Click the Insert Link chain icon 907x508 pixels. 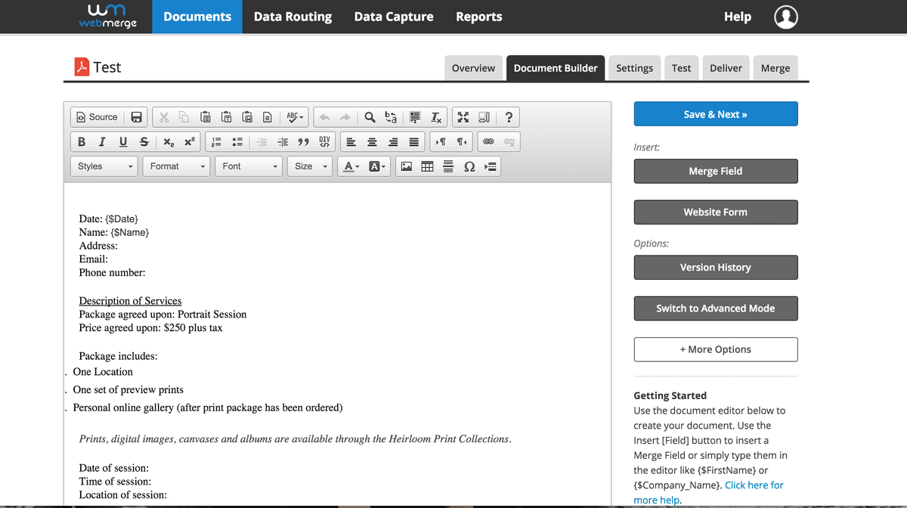(489, 141)
